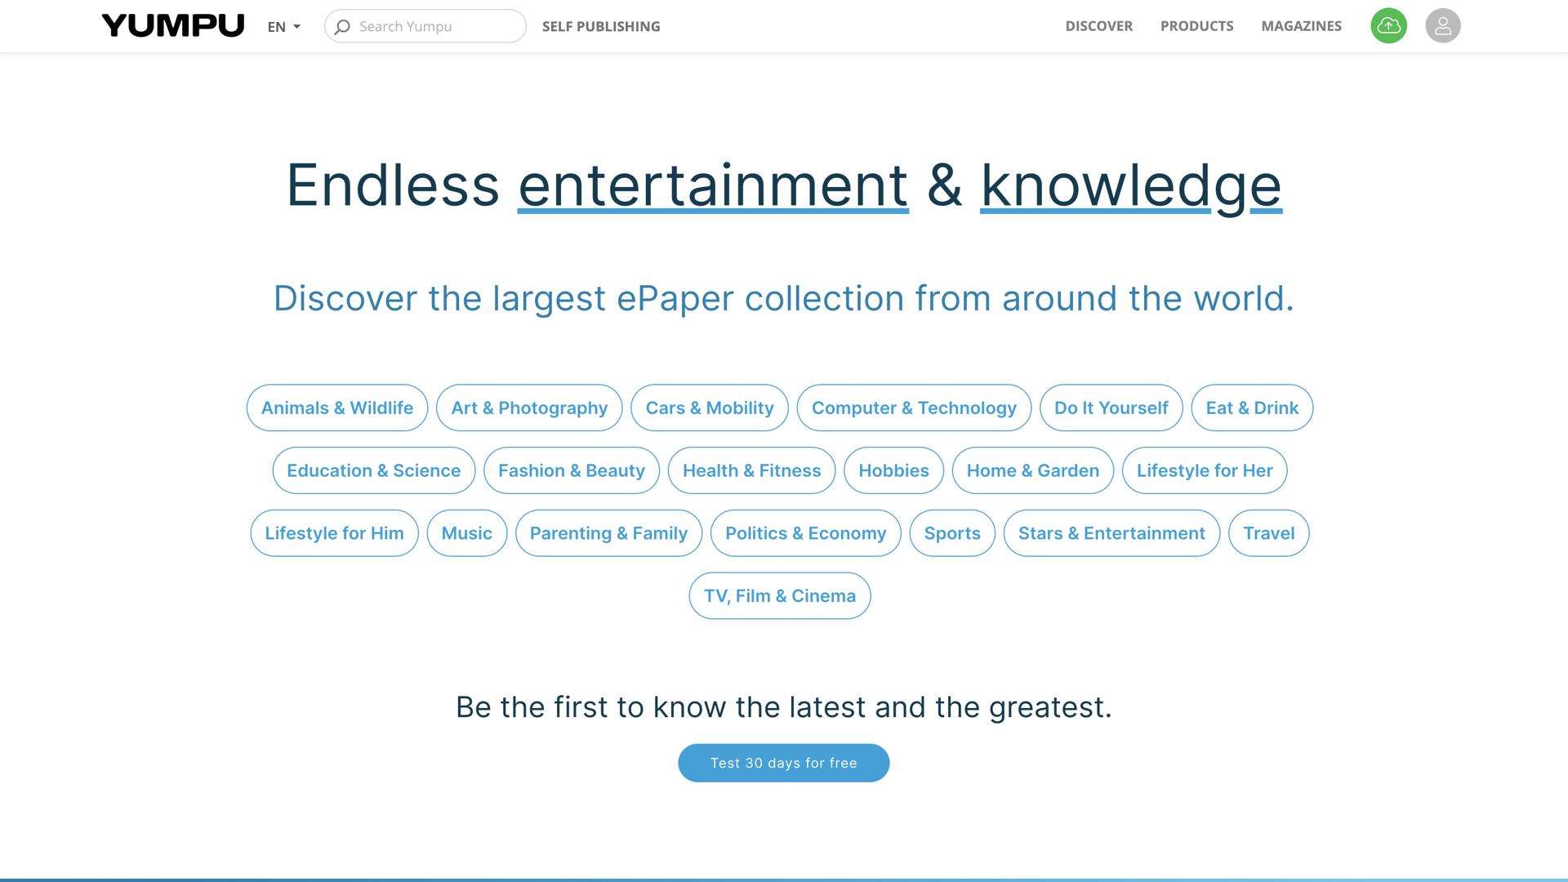1568x882 pixels.
Task: Open the user profile avatar icon
Action: [x=1442, y=26]
